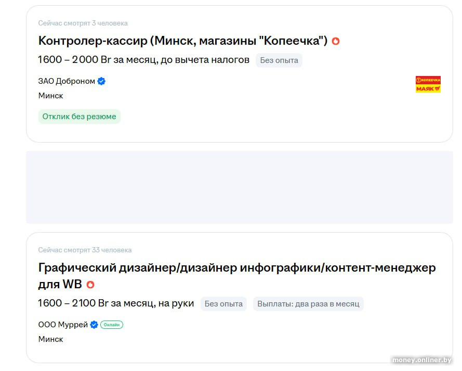Click Минск under ООО Муррей
This screenshot has width=462, height=371.
tap(50, 339)
